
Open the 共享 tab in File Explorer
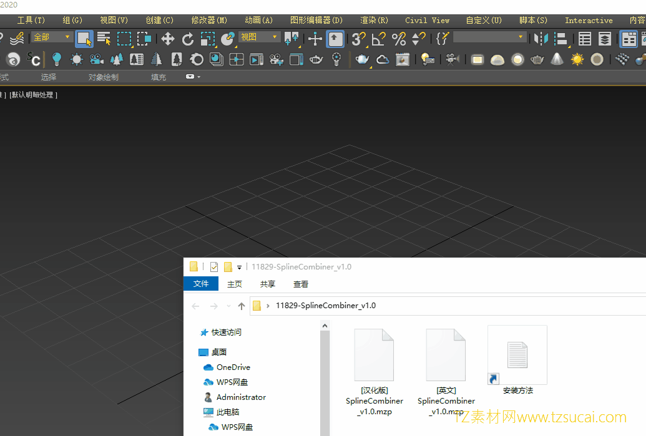pyautogui.click(x=267, y=284)
